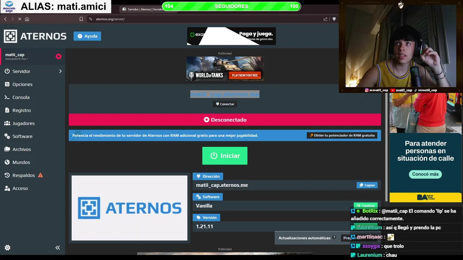
Task: Click Obtén tu potenciador de RAM gratuito
Action: tap(342, 135)
